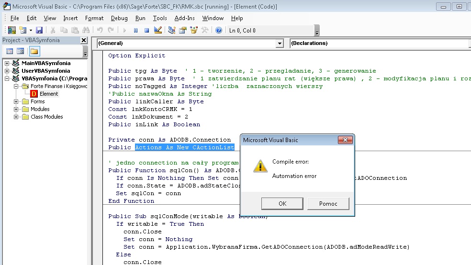Screen dimensions: 471x265
Task: Expand the Class Modules folder
Action: tap(16, 117)
